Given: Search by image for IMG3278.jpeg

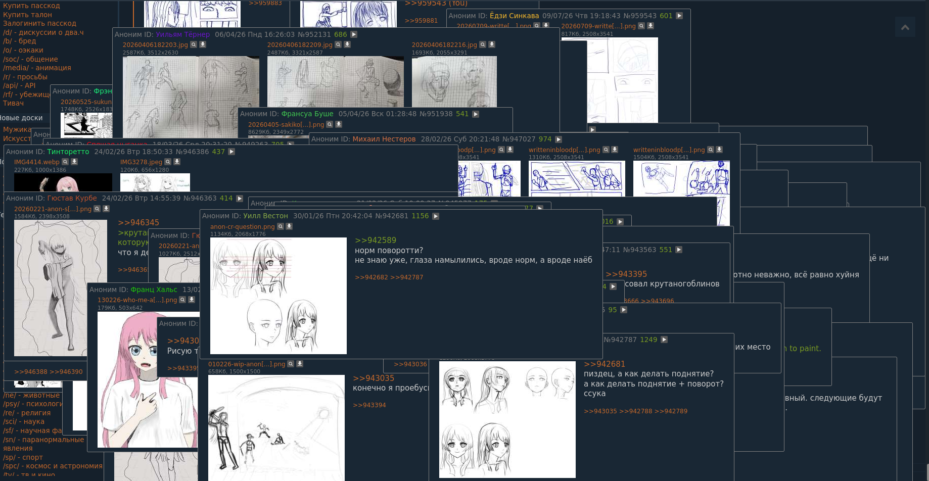Looking at the screenshot, I should pyautogui.click(x=168, y=162).
